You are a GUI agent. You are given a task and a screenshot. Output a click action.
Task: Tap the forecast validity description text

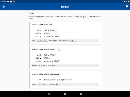point(65,18)
